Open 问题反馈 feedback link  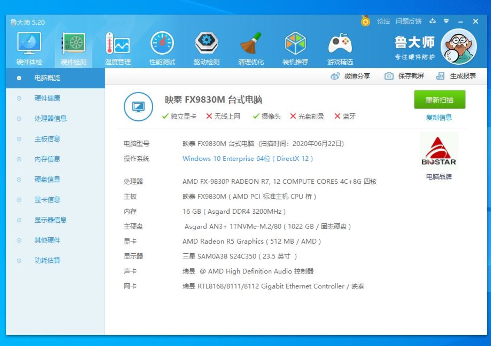pyautogui.click(x=409, y=21)
